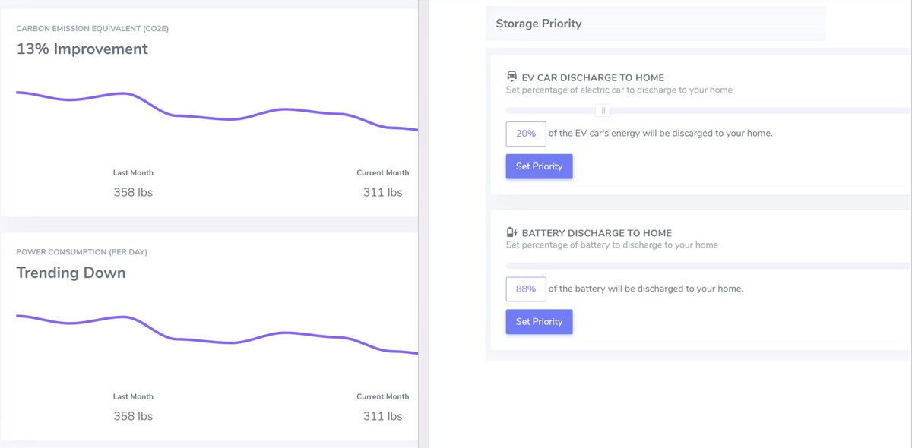Screen dimensions: 912x448
Task: Click the Trending Down headline
Action: [x=71, y=273]
